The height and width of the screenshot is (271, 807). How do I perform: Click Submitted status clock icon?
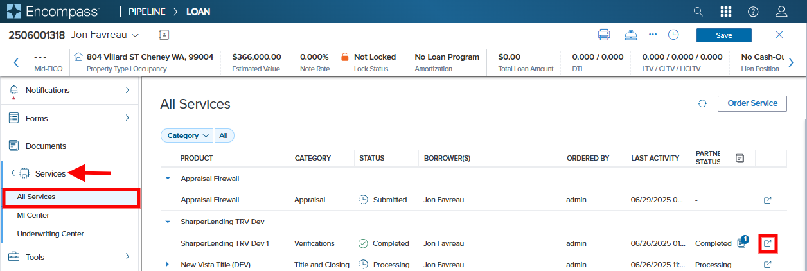click(x=363, y=200)
